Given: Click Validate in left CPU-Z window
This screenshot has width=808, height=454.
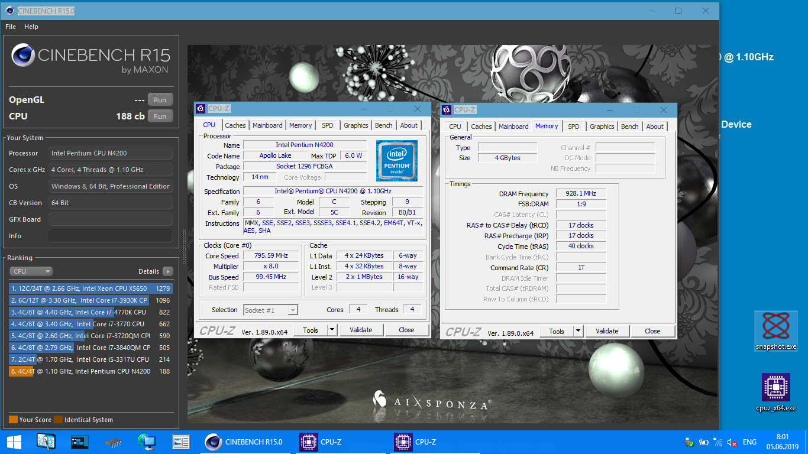Looking at the screenshot, I should [361, 330].
